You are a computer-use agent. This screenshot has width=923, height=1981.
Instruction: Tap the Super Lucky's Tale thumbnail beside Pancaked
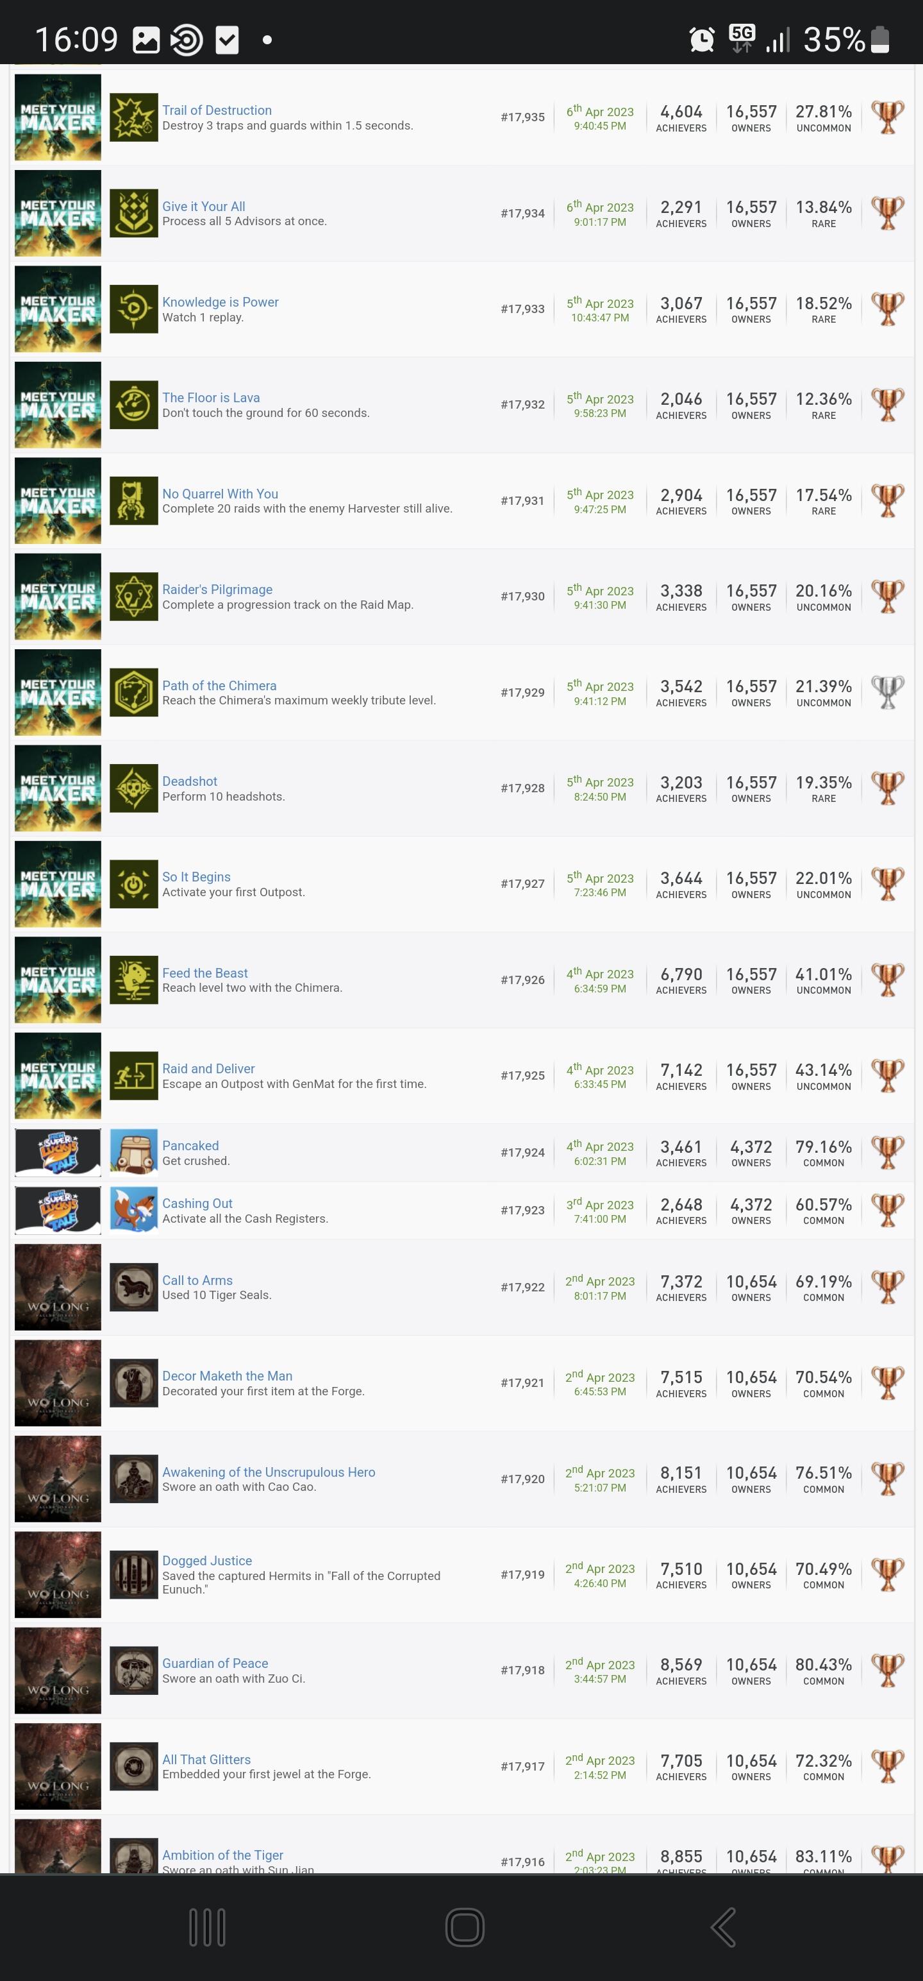(58, 1152)
